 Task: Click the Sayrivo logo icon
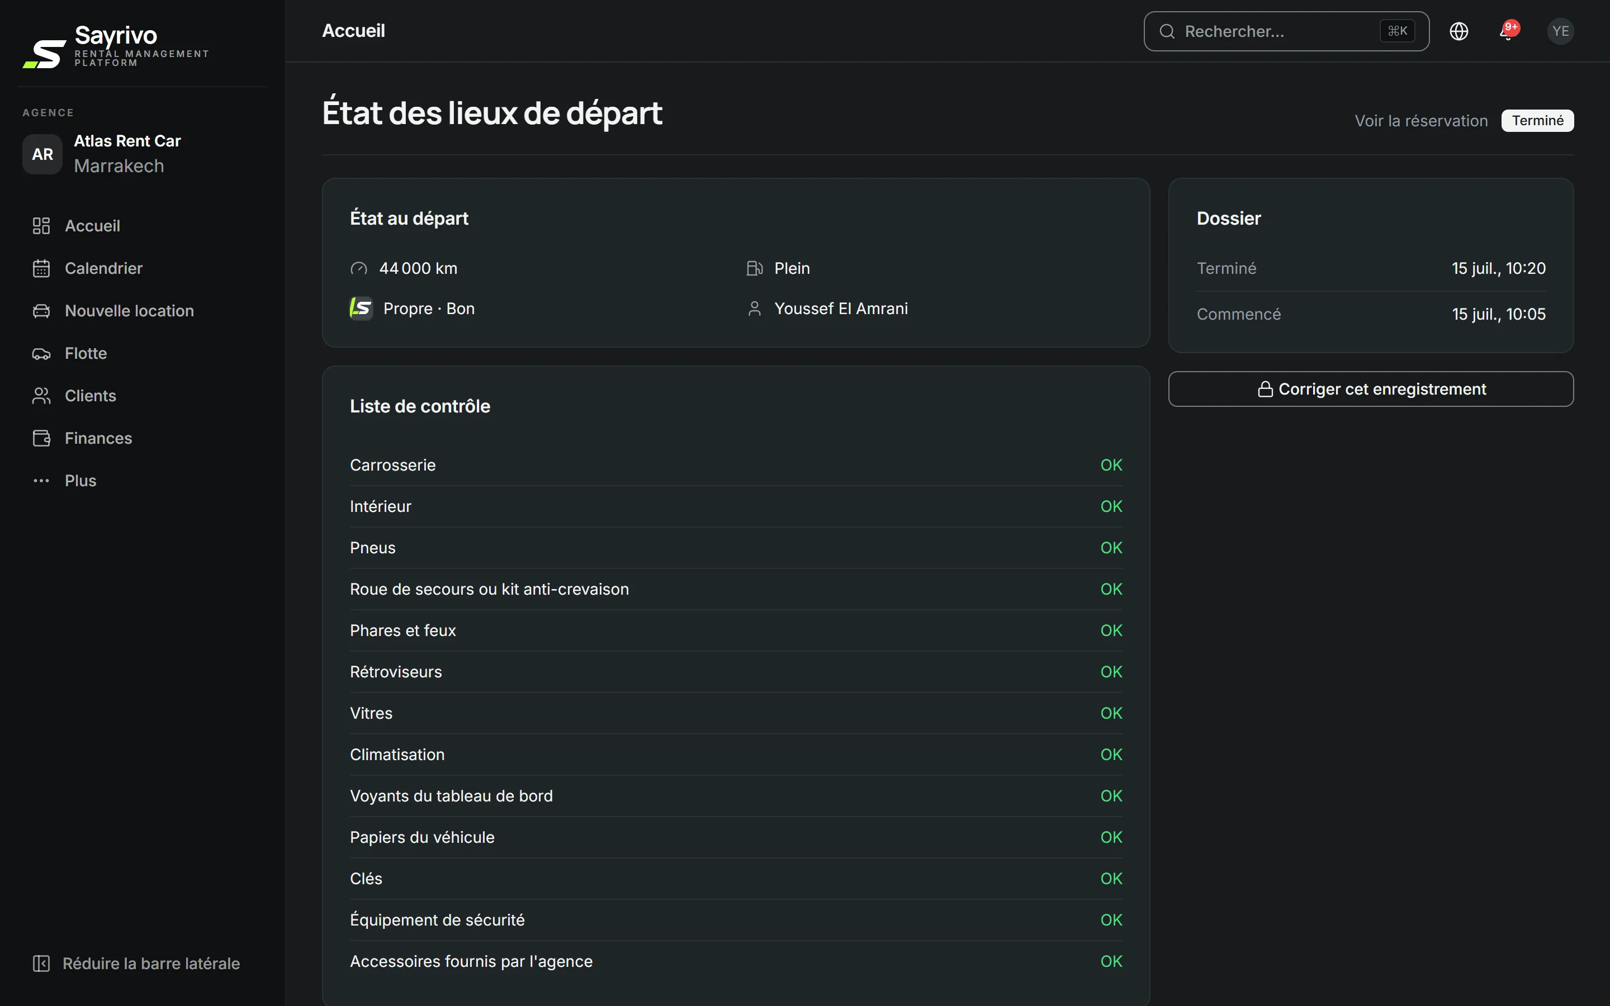coord(45,54)
